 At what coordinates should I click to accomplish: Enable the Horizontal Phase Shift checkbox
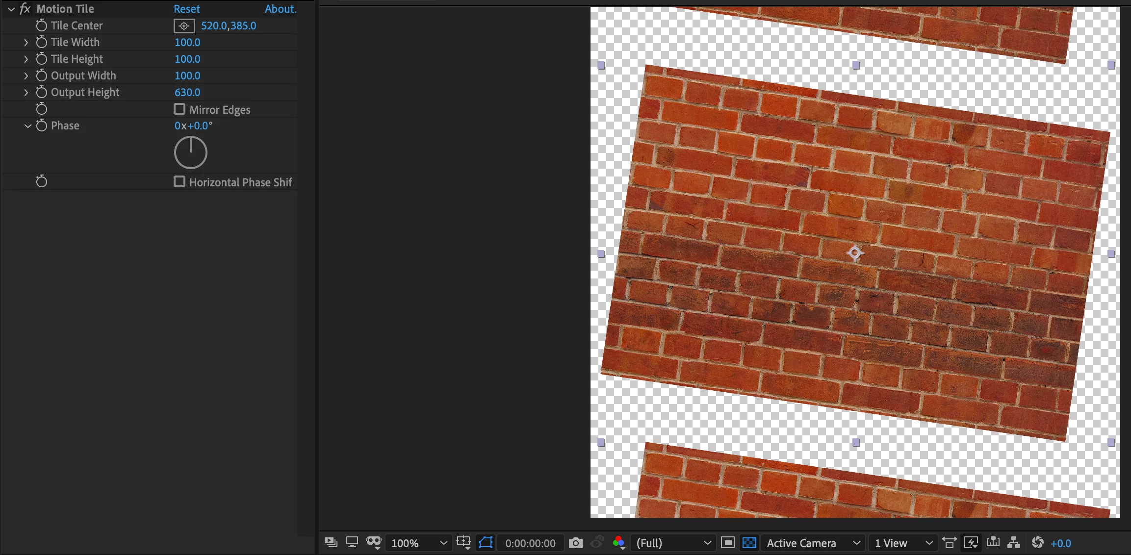click(x=180, y=182)
